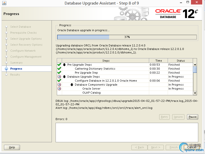Click time 0:00:06 cell
Screen dimensions: 205x154
(x=155, y=81)
